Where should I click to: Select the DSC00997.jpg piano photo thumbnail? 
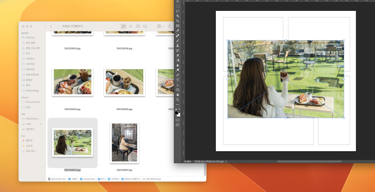(x=124, y=142)
